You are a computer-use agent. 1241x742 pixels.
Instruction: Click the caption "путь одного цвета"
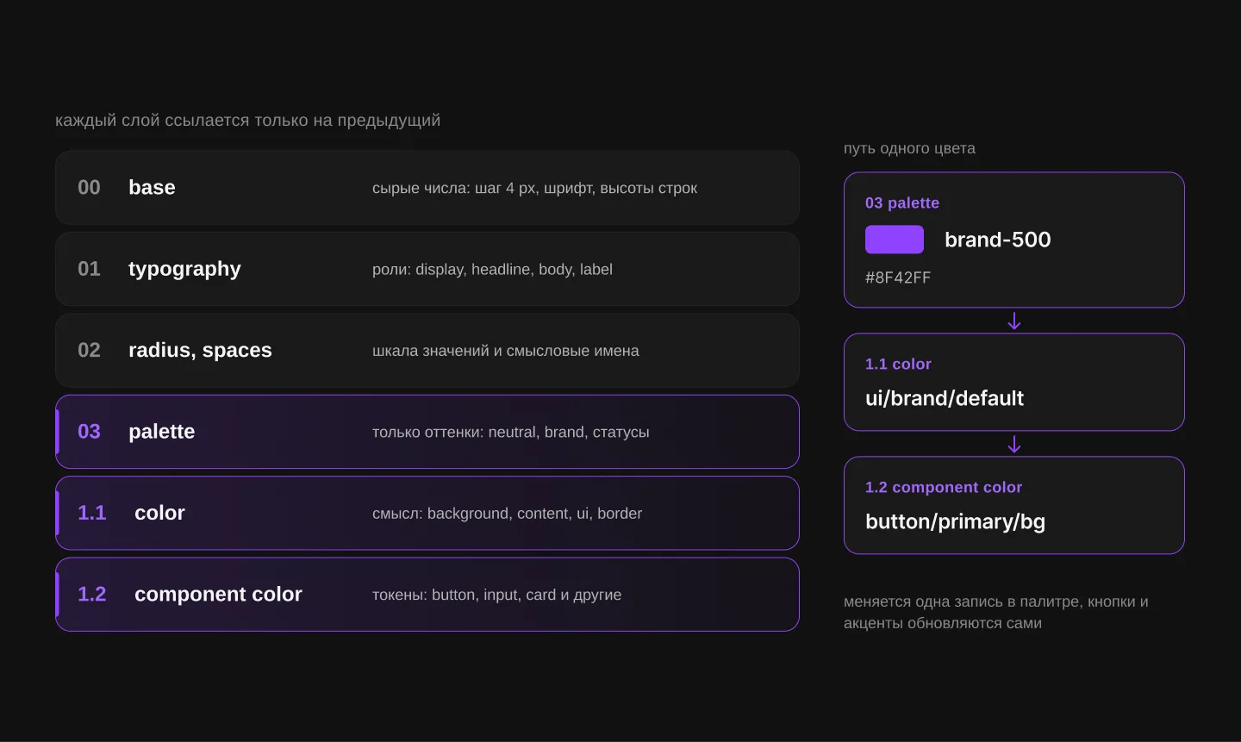tap(909, 148)
